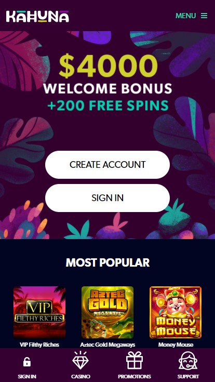The width and height of the screenshot is (215, 382).
Task: Launch the Money Mouse game thumbnail
Action: [176, 312]
